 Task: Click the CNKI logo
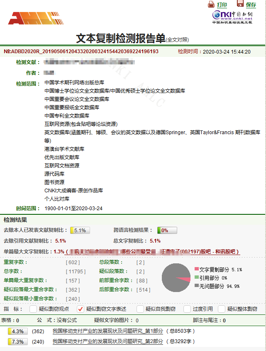(x=232, y=17)
